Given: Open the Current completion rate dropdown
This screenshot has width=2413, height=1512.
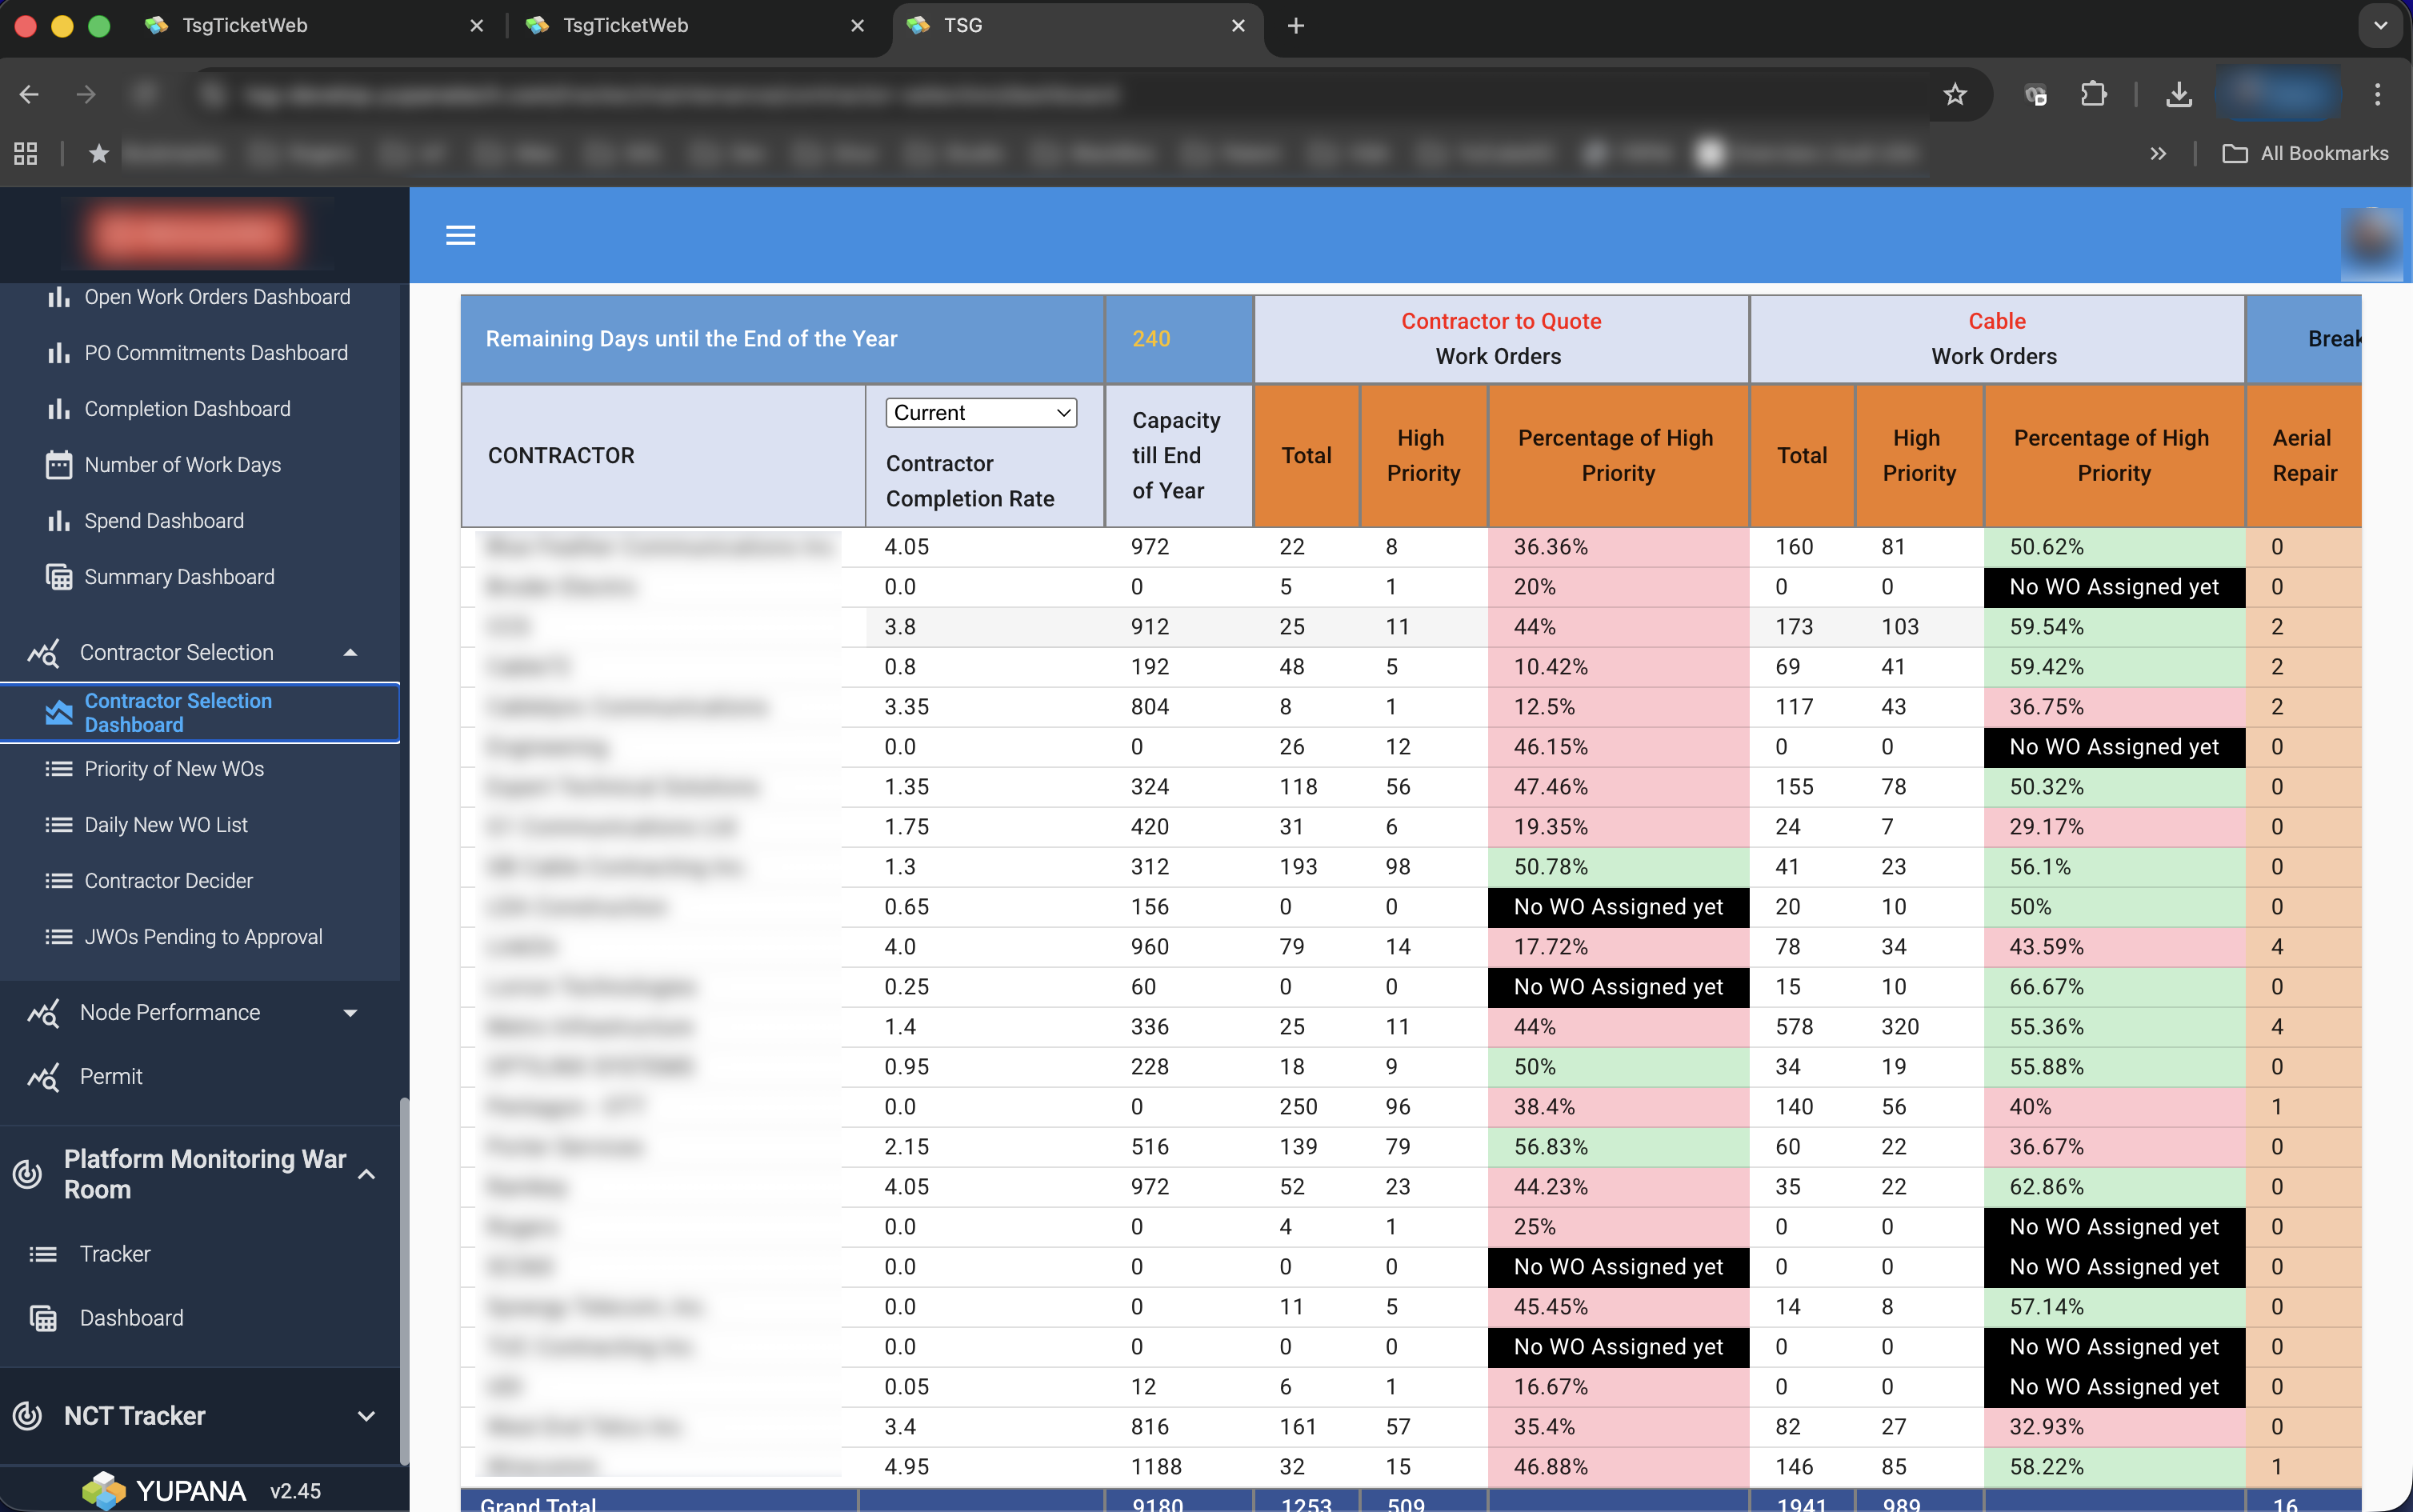Looking at the screenshot, I should (x=980, y=413).
